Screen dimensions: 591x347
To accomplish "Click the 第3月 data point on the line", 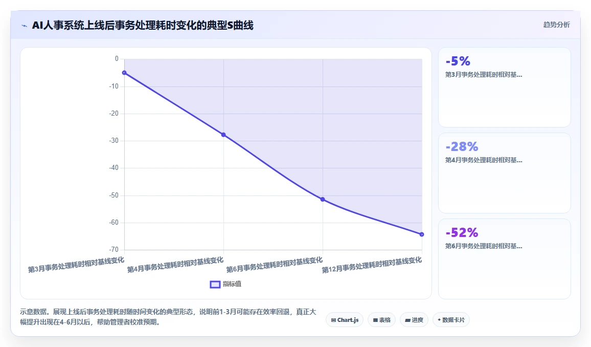I will click(124, 73).
